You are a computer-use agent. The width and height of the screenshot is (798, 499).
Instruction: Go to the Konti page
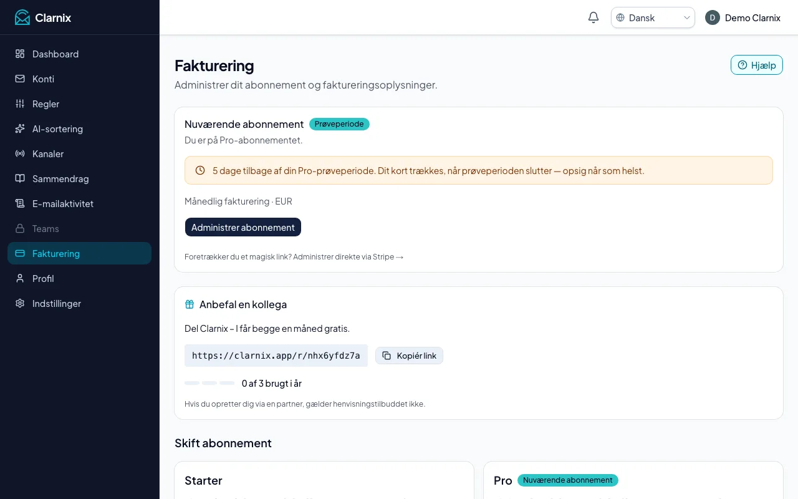(79, 79)
